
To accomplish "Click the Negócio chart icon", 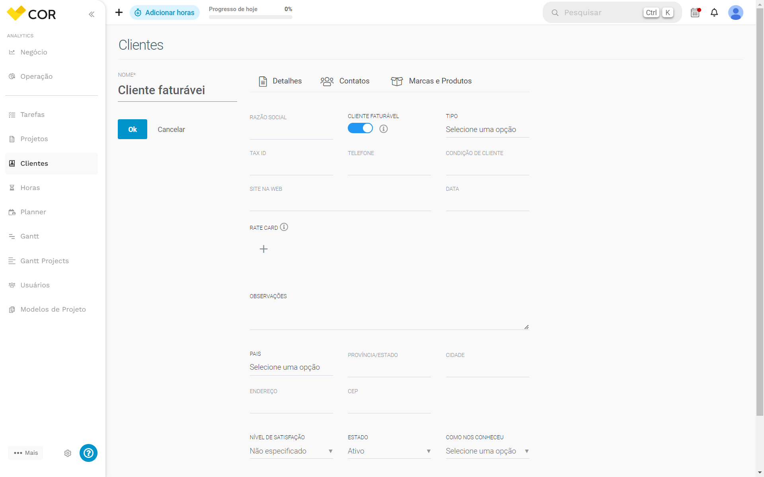I will [x=12, y=52].
